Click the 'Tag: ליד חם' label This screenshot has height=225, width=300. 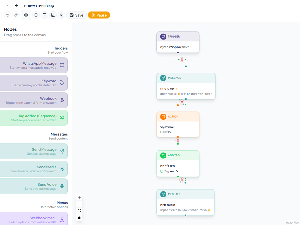(171, 171)
